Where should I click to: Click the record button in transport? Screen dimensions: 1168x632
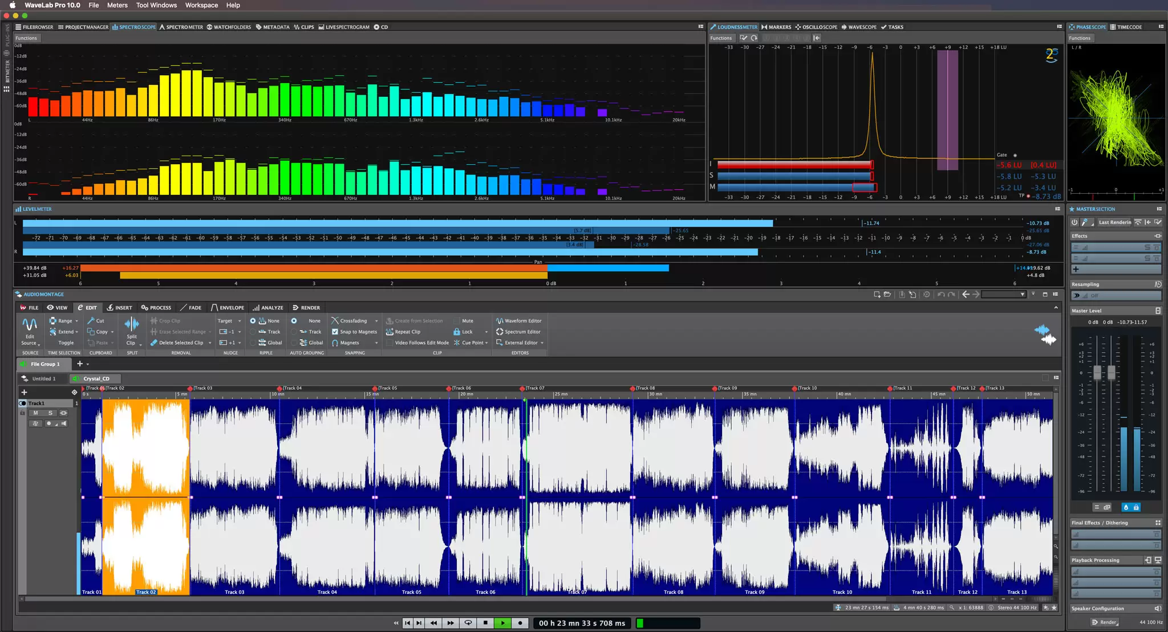click(x=520, y=623)
